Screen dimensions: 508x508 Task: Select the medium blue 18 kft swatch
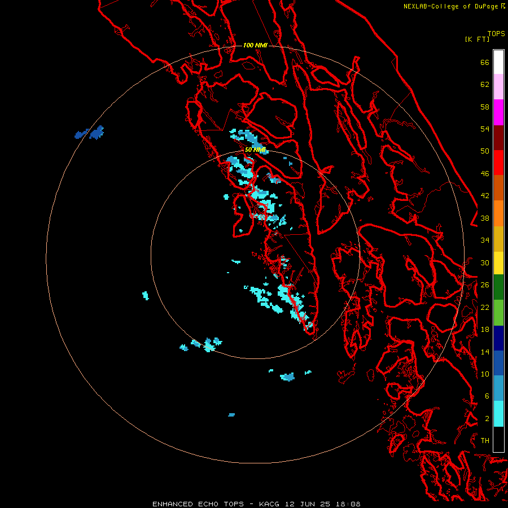pos(498,363)
